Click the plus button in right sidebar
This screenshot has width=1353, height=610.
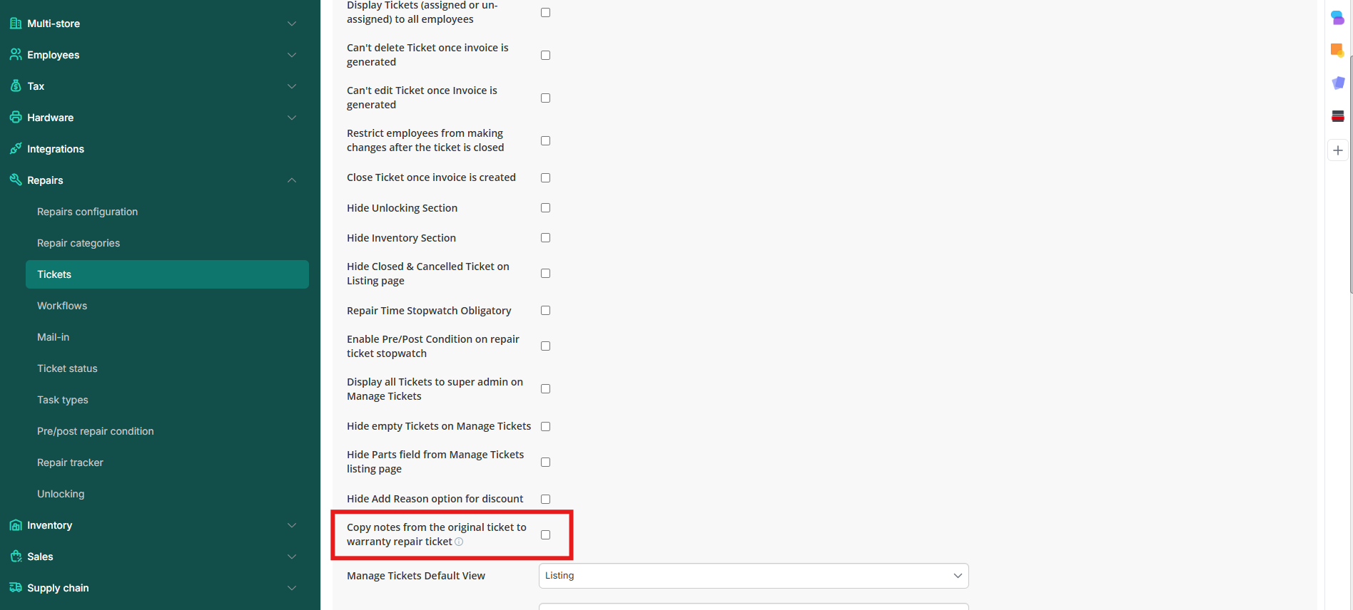(x=1338, y=150)
